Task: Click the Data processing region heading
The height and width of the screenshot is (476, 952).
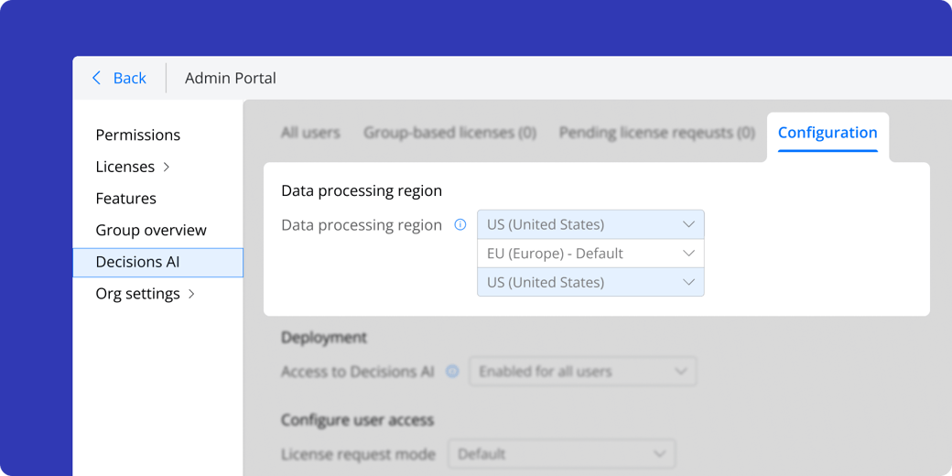Action: [x=362, y=190]
